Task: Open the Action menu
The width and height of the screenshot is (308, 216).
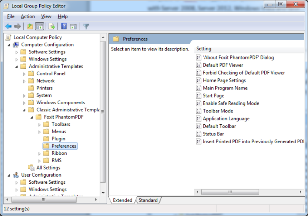Action: coord(28,17)
